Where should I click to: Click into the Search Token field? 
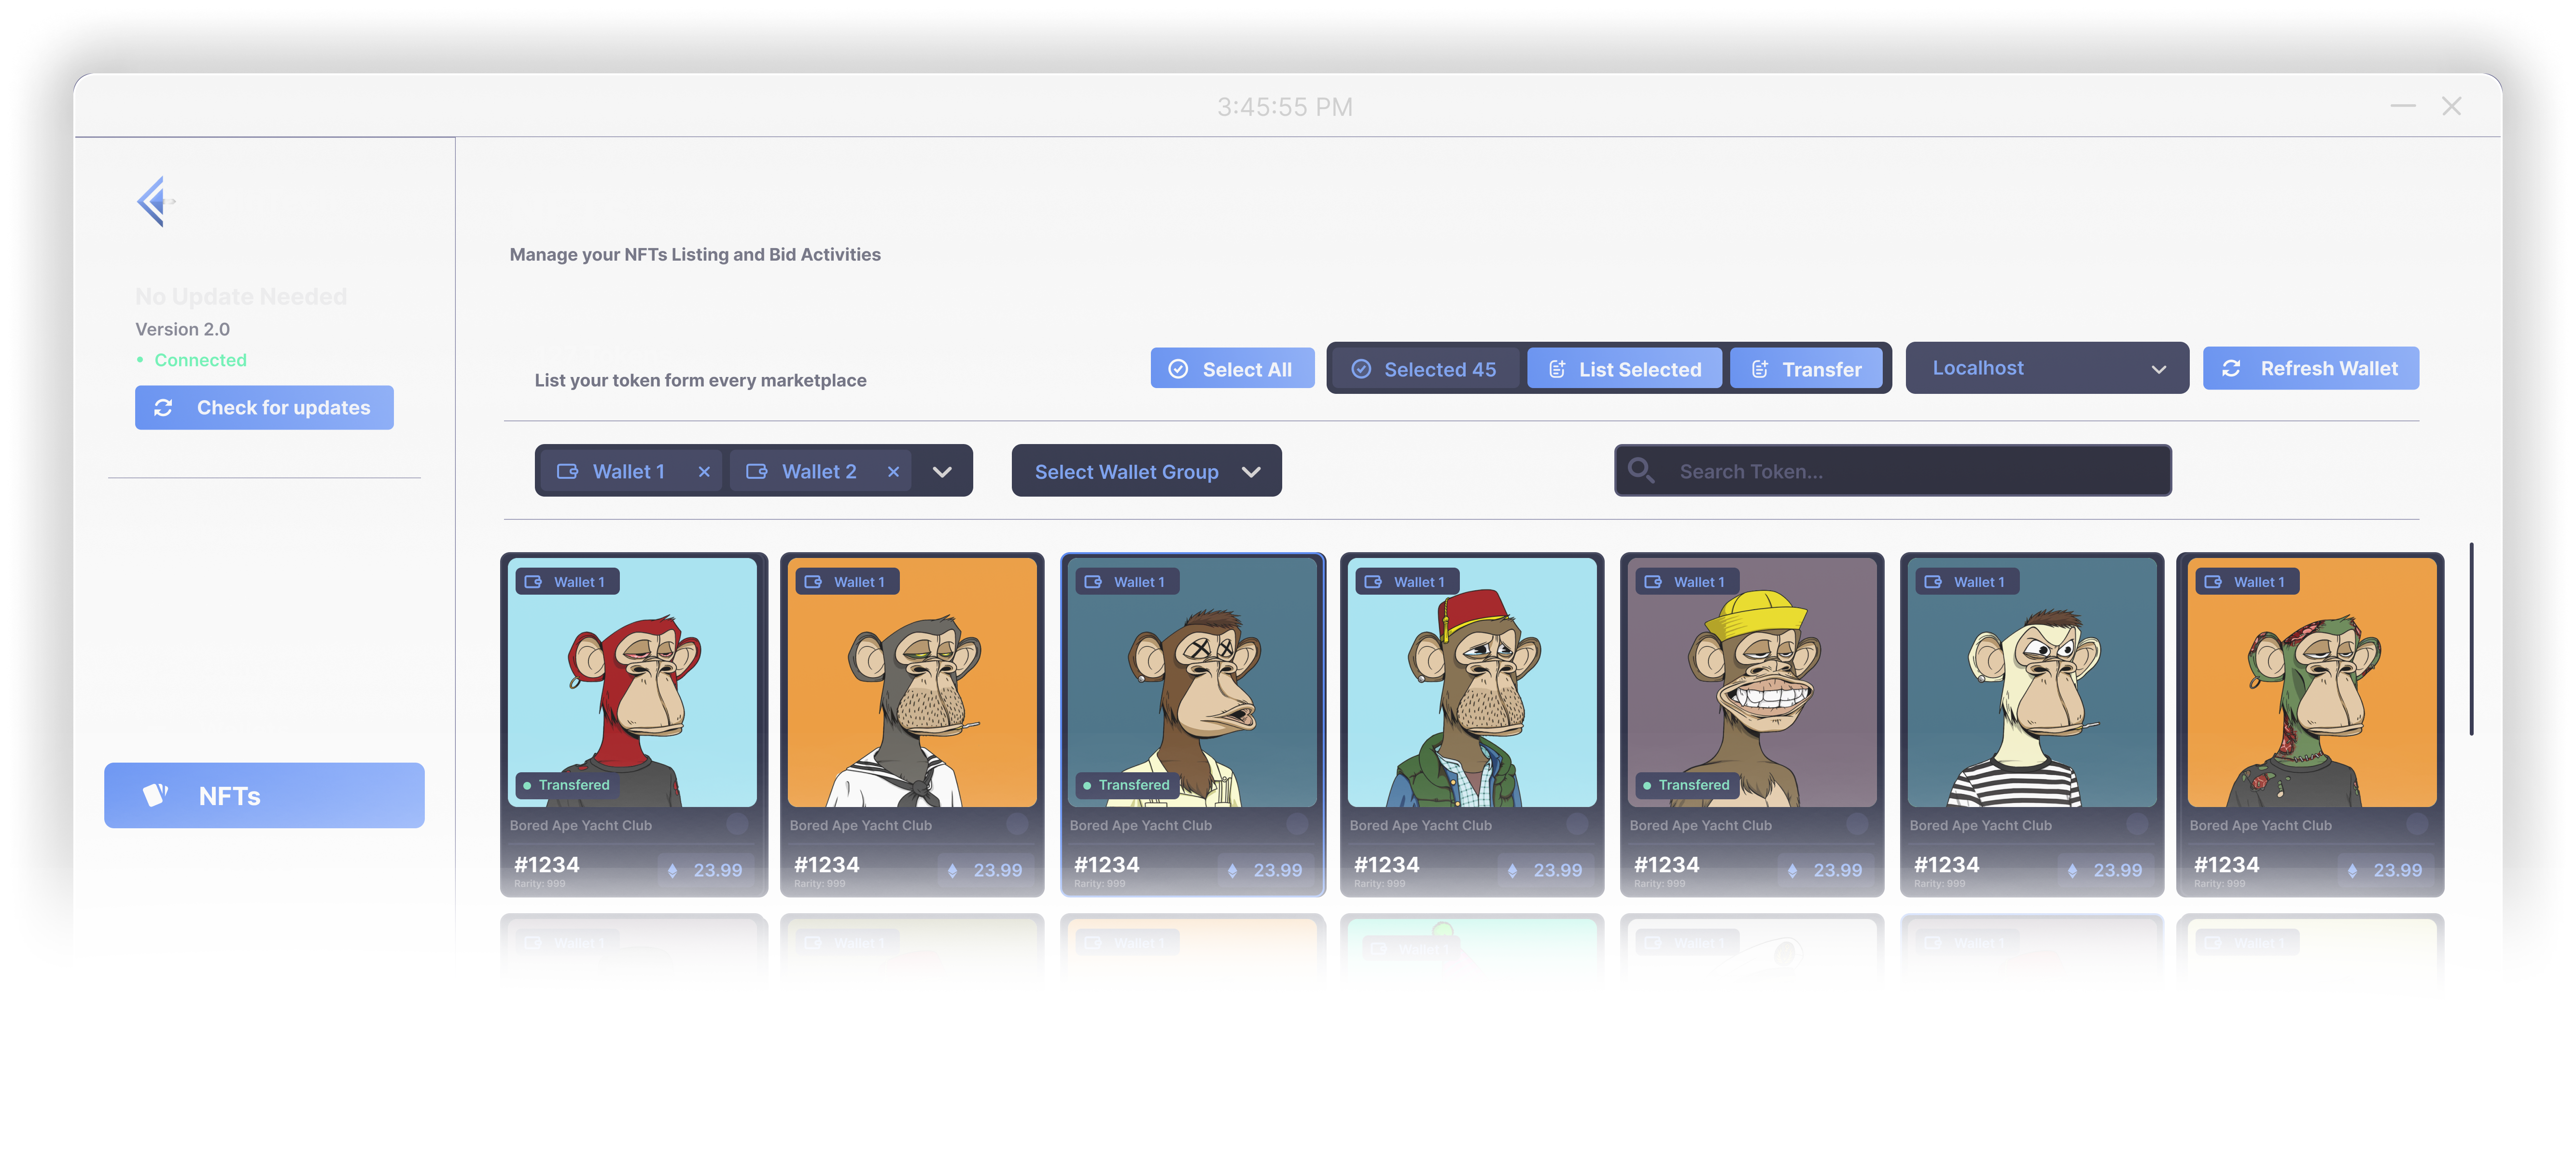click(1892, 470)
